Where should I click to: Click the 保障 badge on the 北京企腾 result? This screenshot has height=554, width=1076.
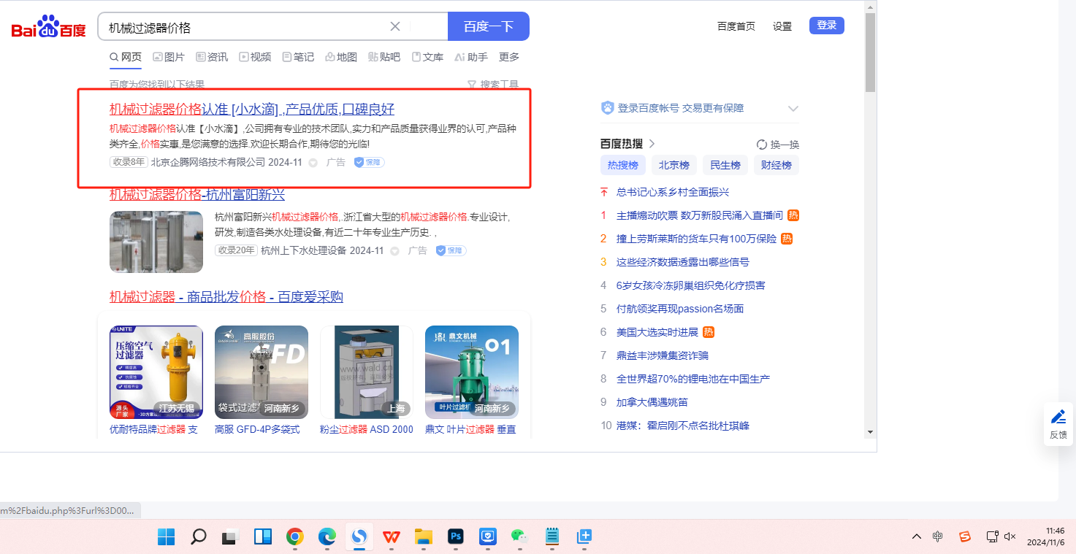pyautogui.click(x=370, y=162)
